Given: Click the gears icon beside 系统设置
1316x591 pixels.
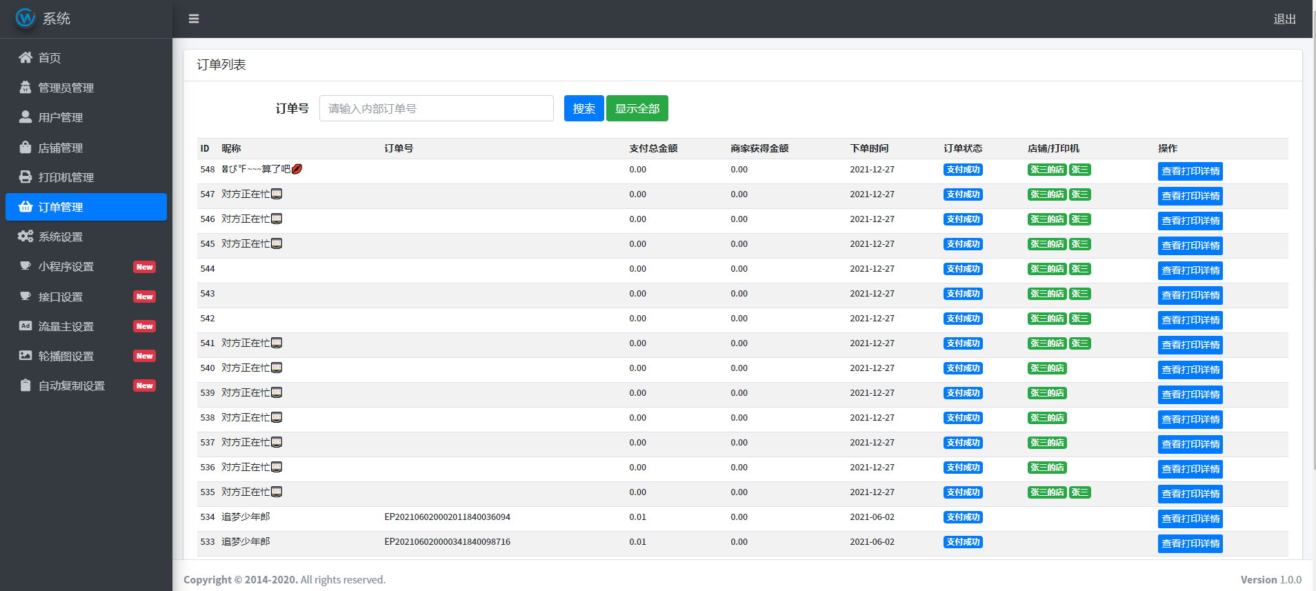Looking at the screenshot, I should (x=26, y=237).
